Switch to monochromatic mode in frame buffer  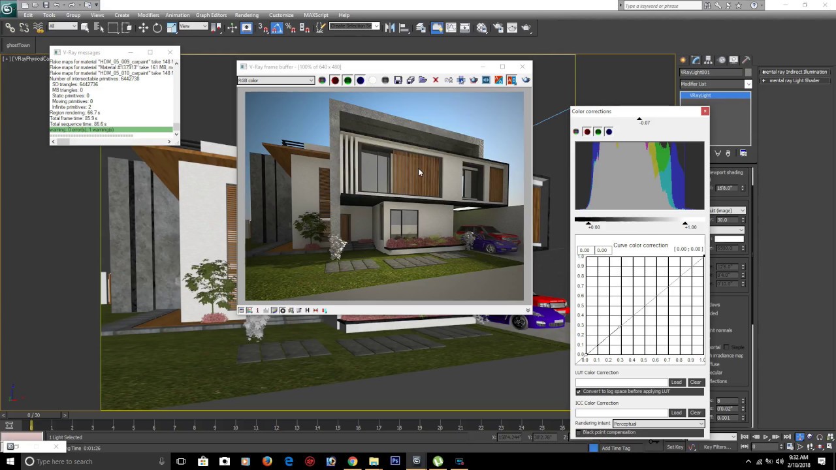pyautogui.click(x=385, y=80)
